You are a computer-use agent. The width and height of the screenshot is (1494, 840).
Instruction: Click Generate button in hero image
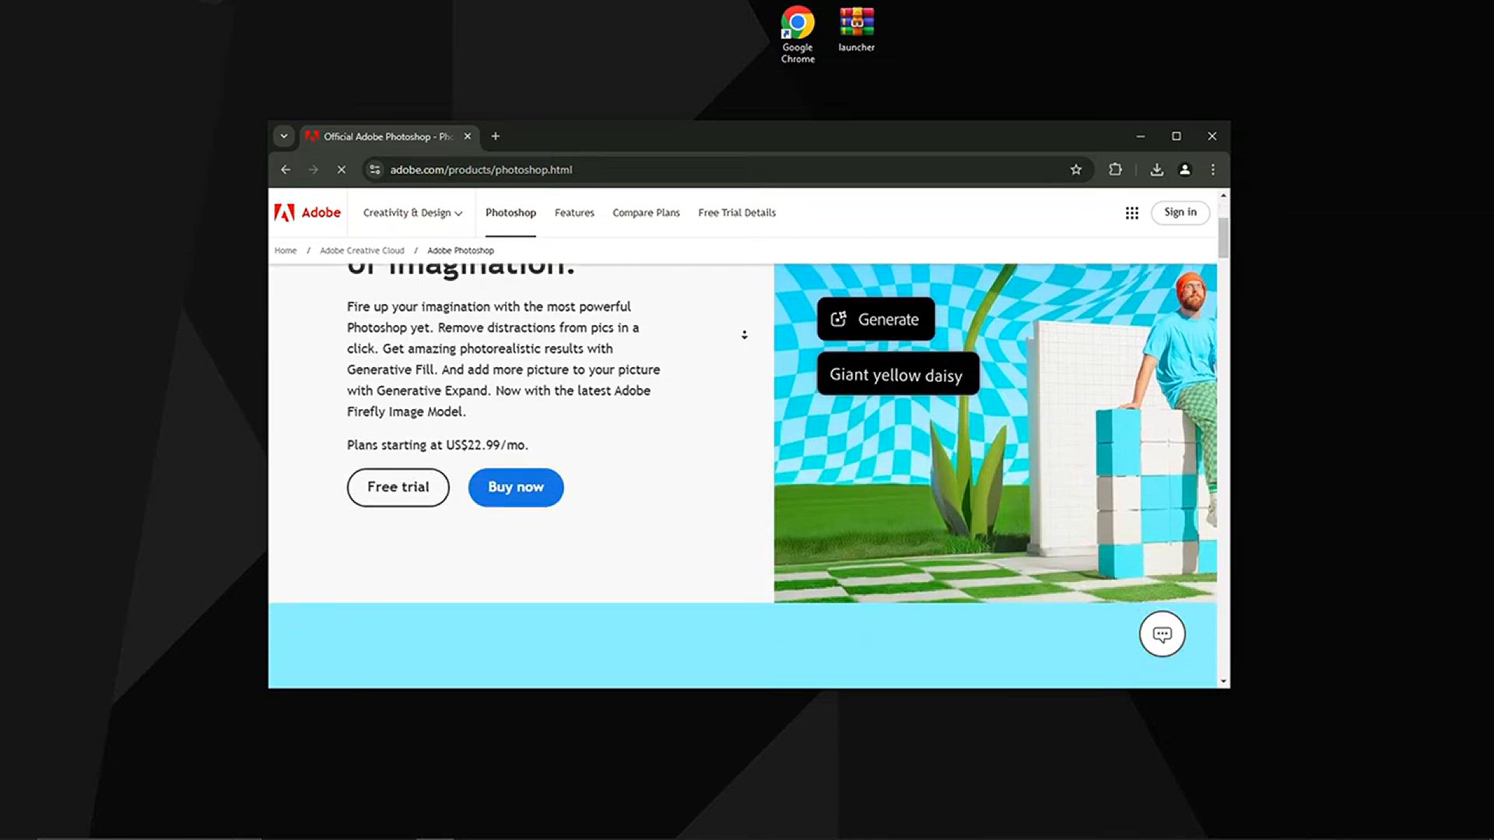pyautogui.click(x=875, y=319)
